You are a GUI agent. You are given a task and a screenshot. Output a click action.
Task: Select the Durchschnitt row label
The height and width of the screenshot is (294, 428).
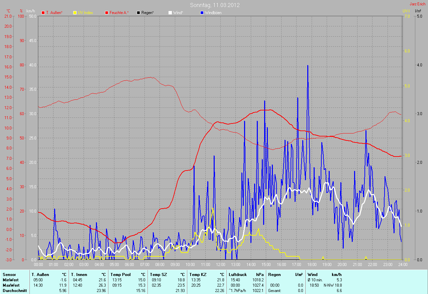coord(13,290)
